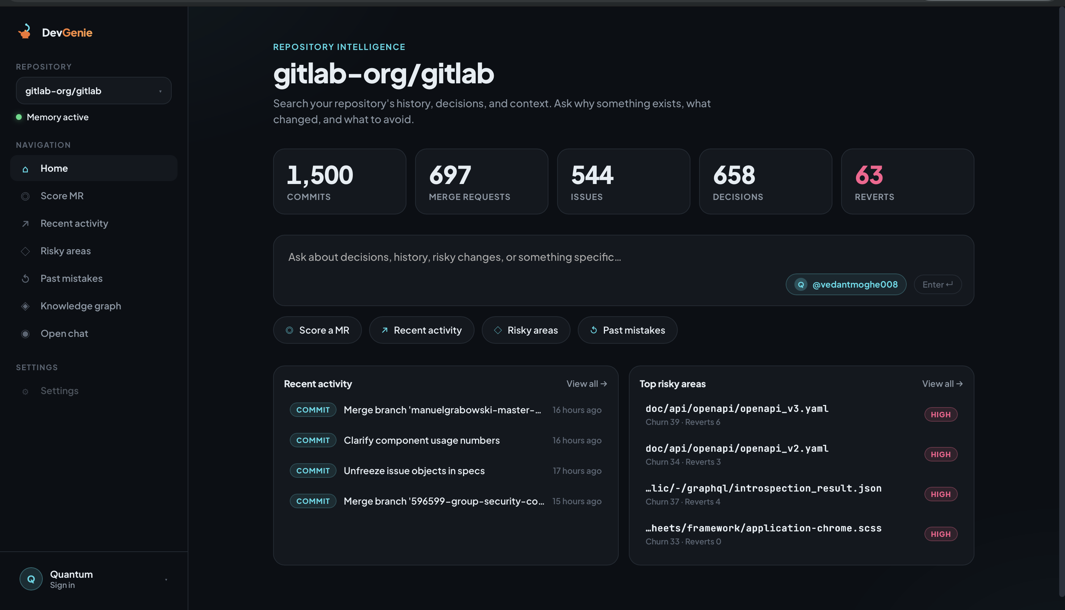
Task: Select doc/api/openapi/openapi_v2.yaml risky file
Action: pos(801,454)
